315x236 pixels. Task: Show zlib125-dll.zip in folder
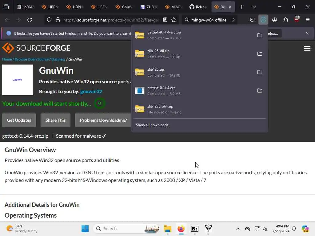[x=260, y=54]
